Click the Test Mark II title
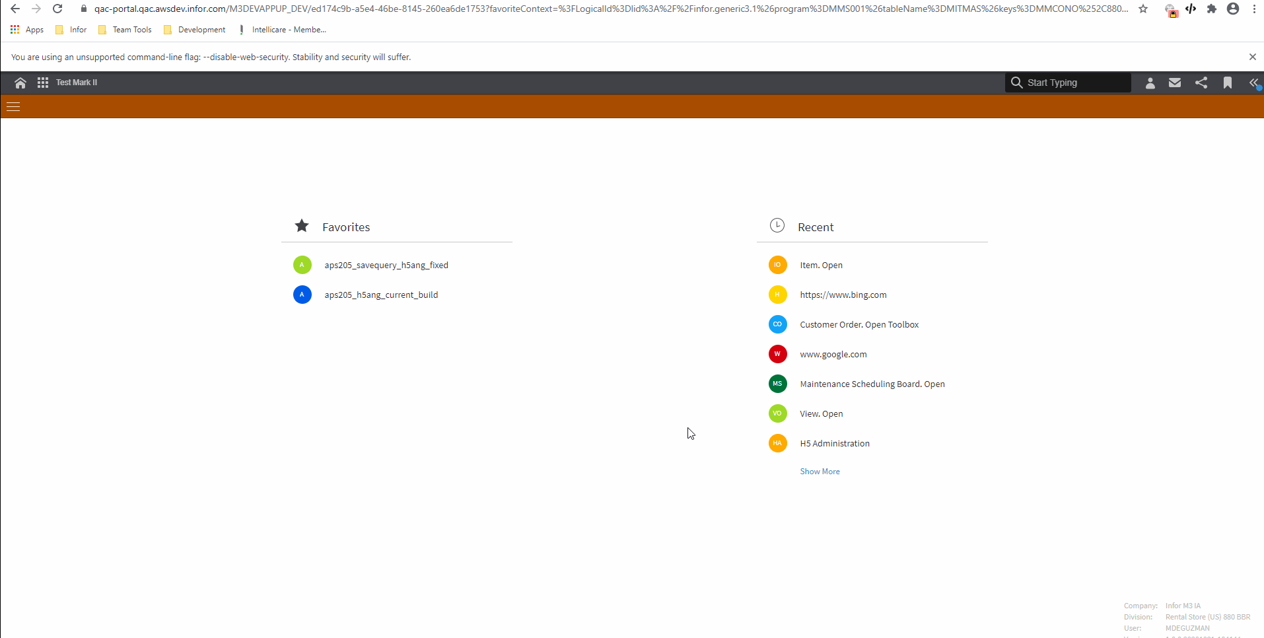Image resolution: width=1264 pixels, height=638 pixels. tap(76, 83)
